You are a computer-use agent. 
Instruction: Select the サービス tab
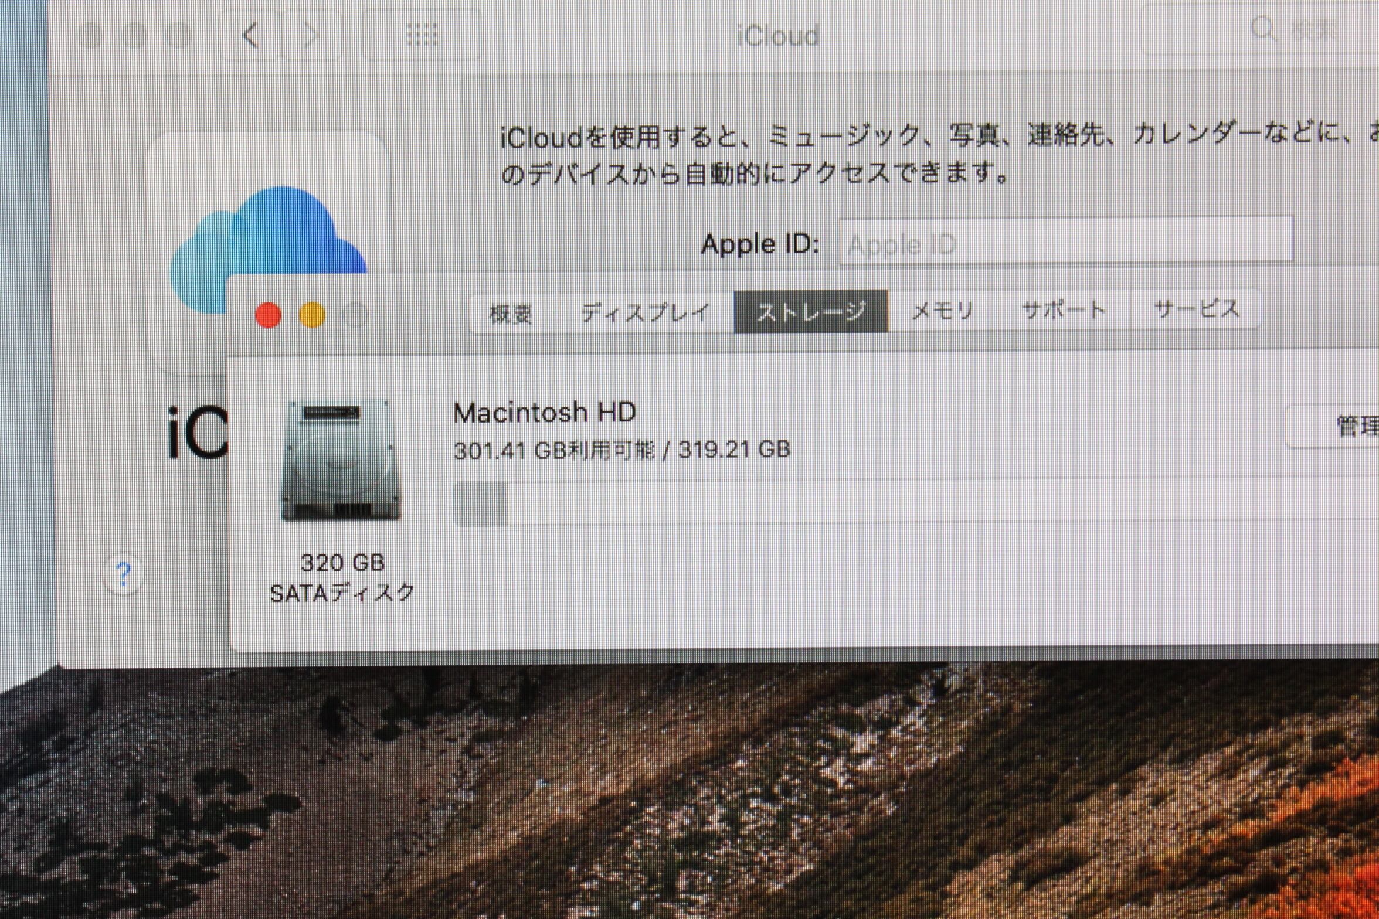1197,309
